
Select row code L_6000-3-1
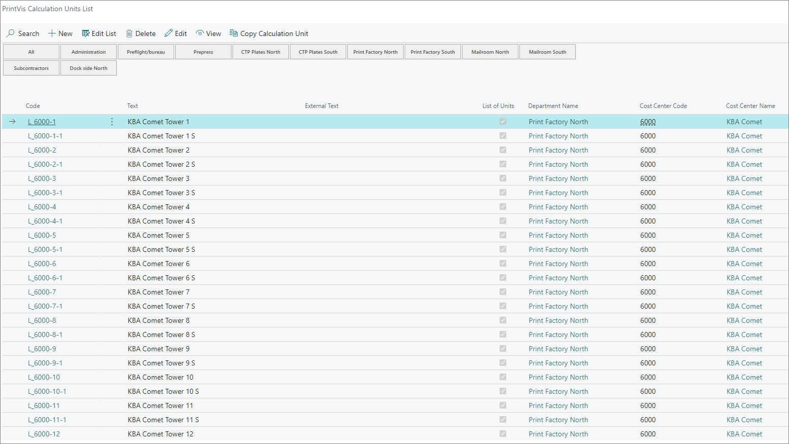(45, 193)
